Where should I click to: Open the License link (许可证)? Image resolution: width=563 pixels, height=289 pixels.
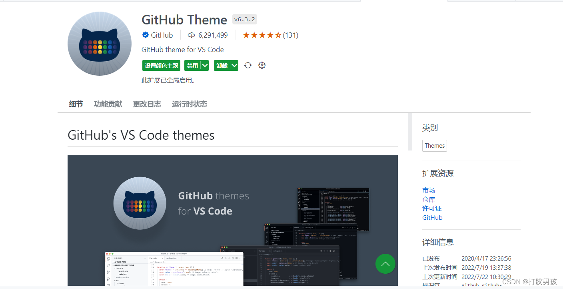pyautogui.click(x=432, y=209)
